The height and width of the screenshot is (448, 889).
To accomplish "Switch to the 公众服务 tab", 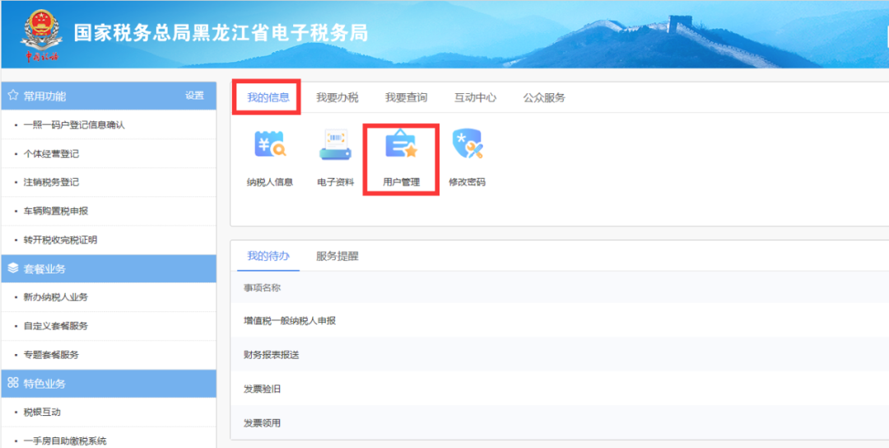I will [544, 97].
